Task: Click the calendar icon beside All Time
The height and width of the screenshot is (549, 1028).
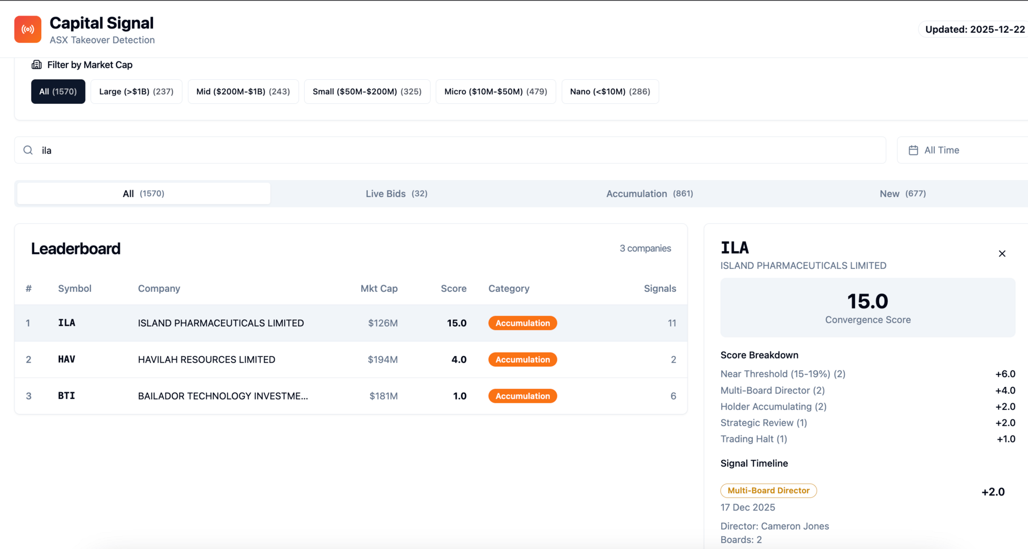Action: [x=913, y=151]
